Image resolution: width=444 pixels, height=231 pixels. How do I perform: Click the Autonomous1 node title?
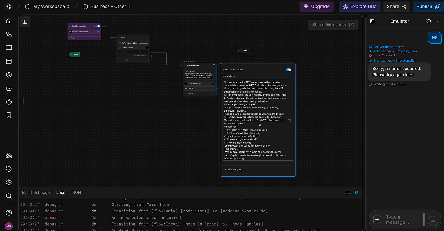click(193, 66)
